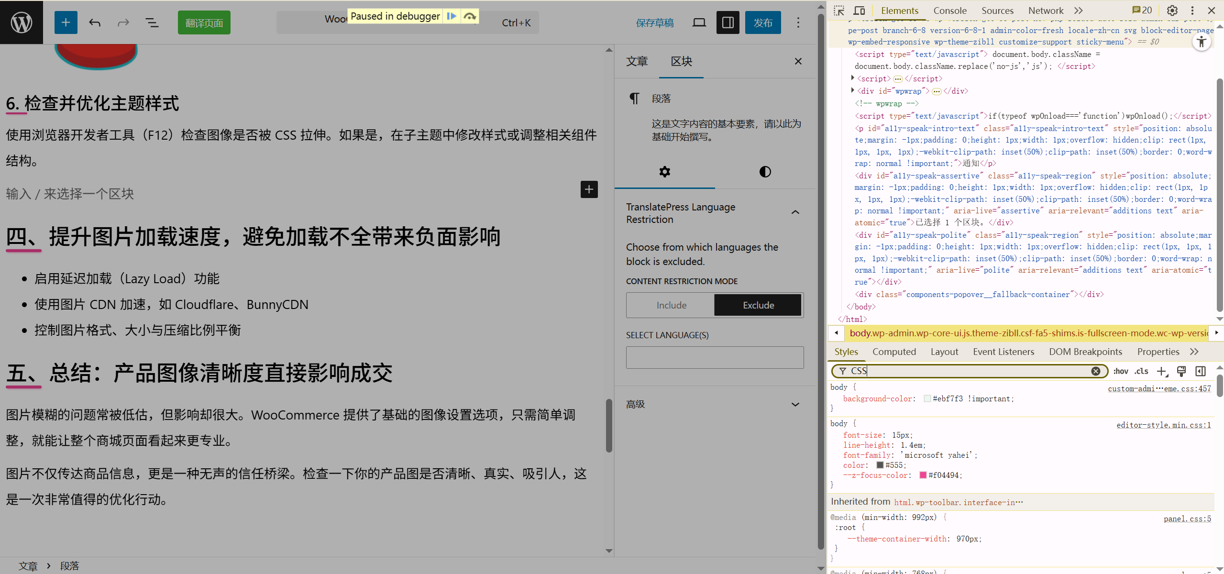Add a new style rule with the plus icon
The width and height of the screenshot is (1224, 574).
(x=1162, y=371)
